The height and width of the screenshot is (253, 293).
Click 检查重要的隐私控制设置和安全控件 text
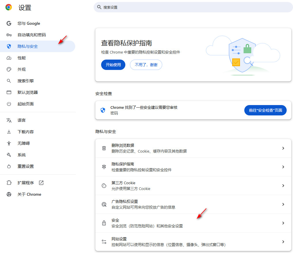[x=141, y=170]
